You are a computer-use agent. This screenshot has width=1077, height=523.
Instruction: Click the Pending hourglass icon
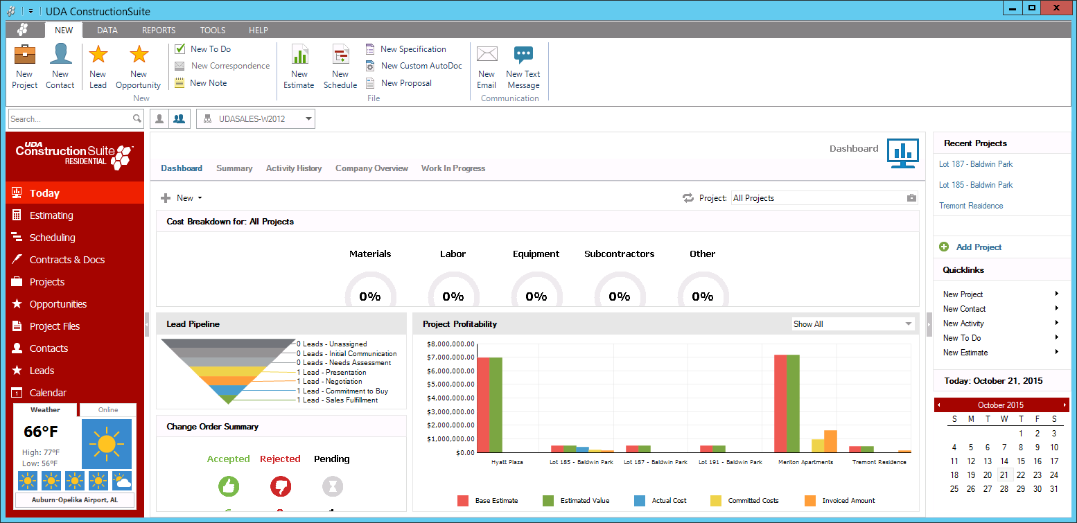point(333,486)
